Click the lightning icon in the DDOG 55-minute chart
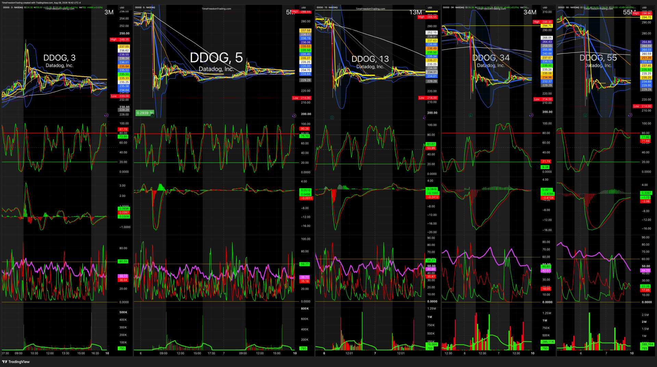This screenshot has height=367, width=657. pyautogui.click(x=630, y=115)
